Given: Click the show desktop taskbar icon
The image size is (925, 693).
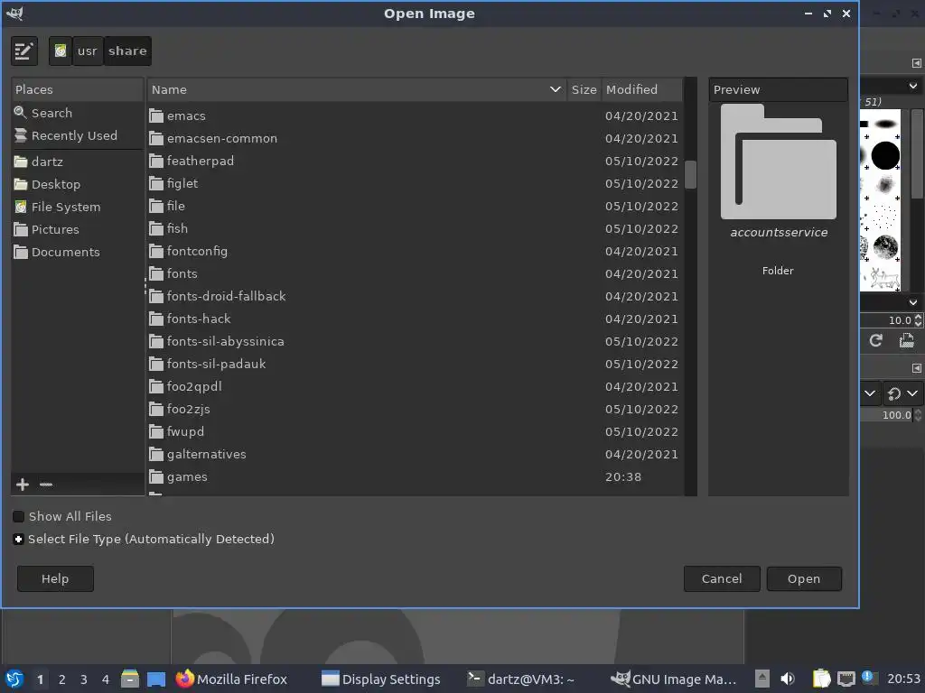Looking at the screenshot, I should click(156, 679).
